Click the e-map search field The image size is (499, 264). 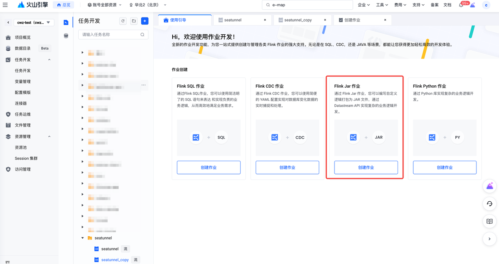(307, 5)
